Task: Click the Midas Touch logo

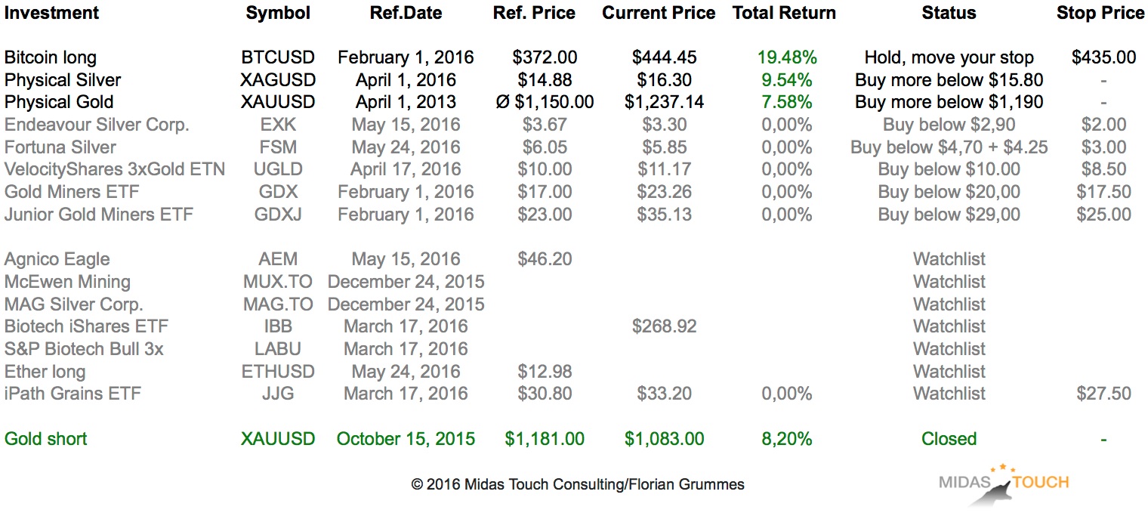Action: tap(1004, 484)
